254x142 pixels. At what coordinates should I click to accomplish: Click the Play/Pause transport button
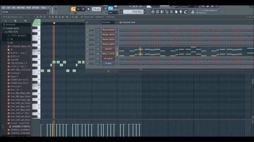pos(78,9)
